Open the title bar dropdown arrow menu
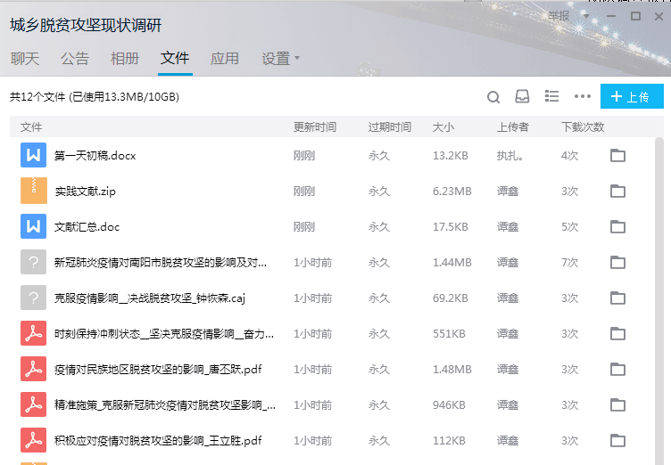The height and width of the screenshot is (465, 671). [586, 16]
